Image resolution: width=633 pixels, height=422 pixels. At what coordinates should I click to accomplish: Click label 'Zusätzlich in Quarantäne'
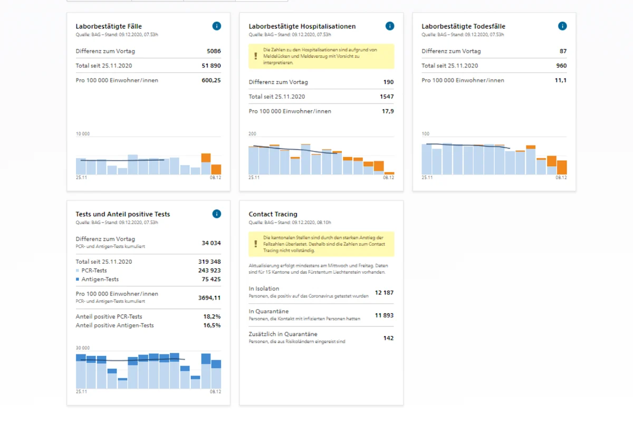point(283,334)
